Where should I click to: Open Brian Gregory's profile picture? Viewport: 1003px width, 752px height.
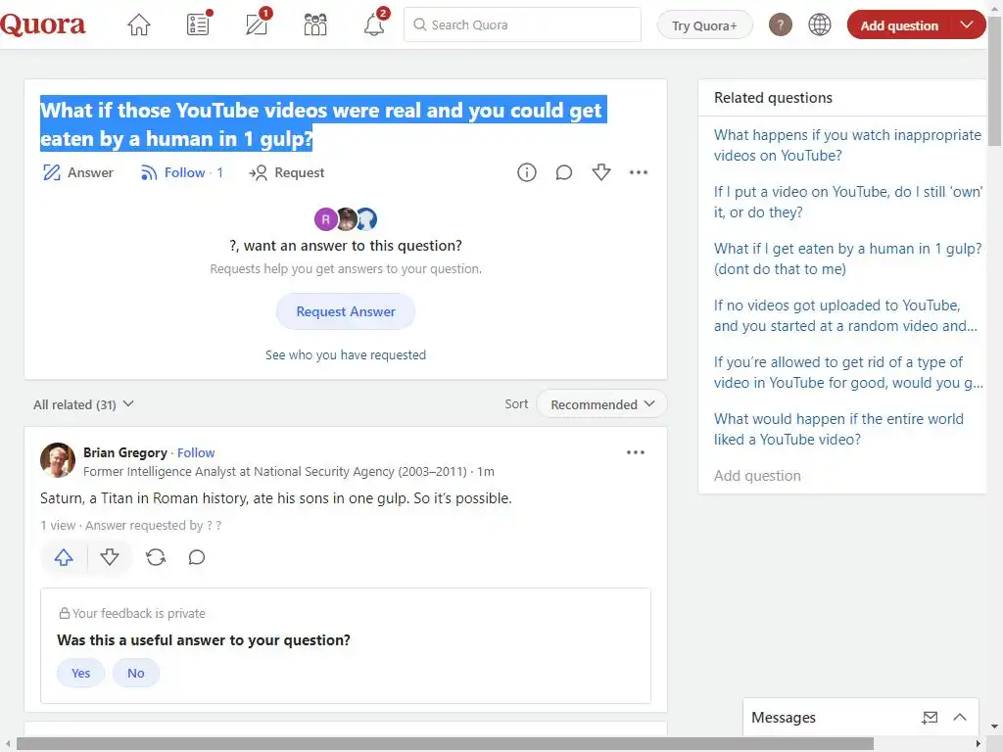pyautogui.click(x=58, y=460)
